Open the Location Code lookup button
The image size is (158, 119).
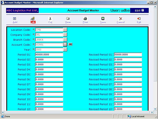(x=65, y=30)
